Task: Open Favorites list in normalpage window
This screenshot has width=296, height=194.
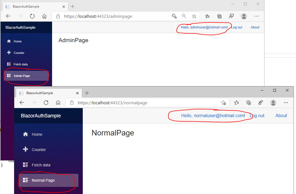Action: click(236, 103)
